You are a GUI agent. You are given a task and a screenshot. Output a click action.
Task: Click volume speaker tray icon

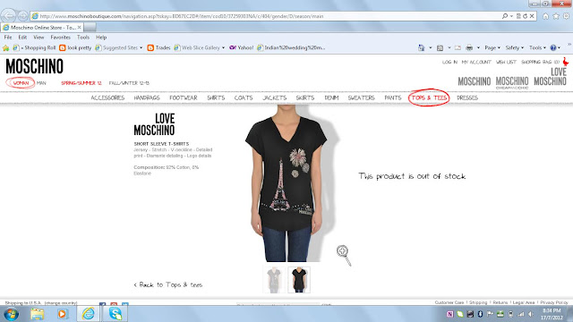pos(531,314)
